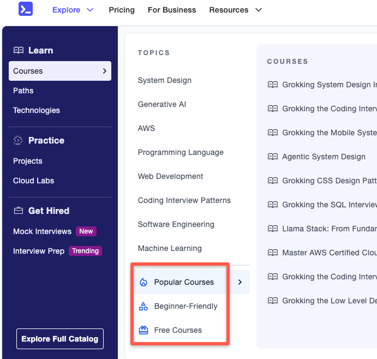
Task: Click the book icon beside Agentic System Design
Action: pos(273,157)
